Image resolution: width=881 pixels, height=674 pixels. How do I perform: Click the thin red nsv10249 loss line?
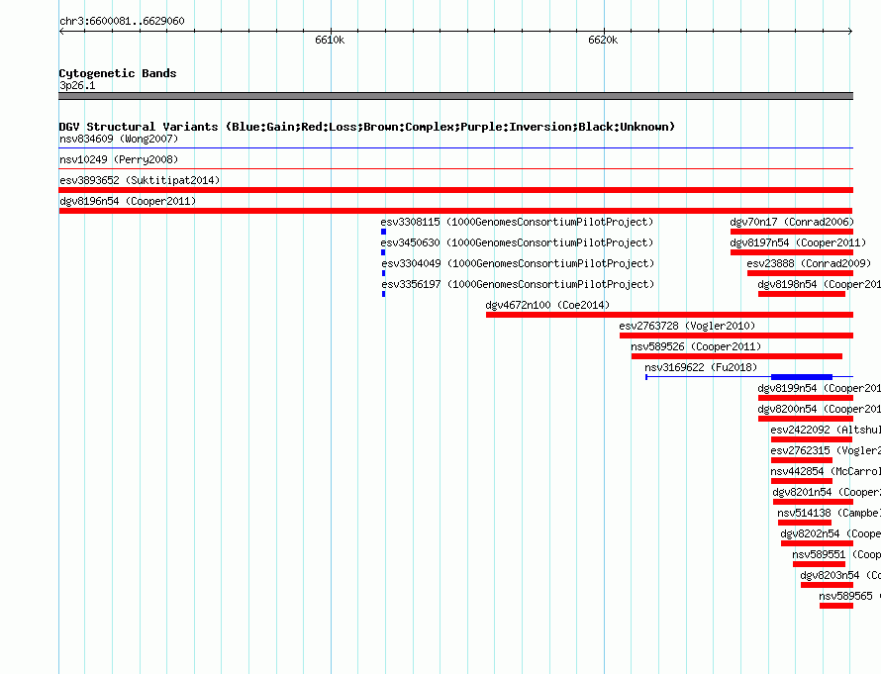pos(455,169)
